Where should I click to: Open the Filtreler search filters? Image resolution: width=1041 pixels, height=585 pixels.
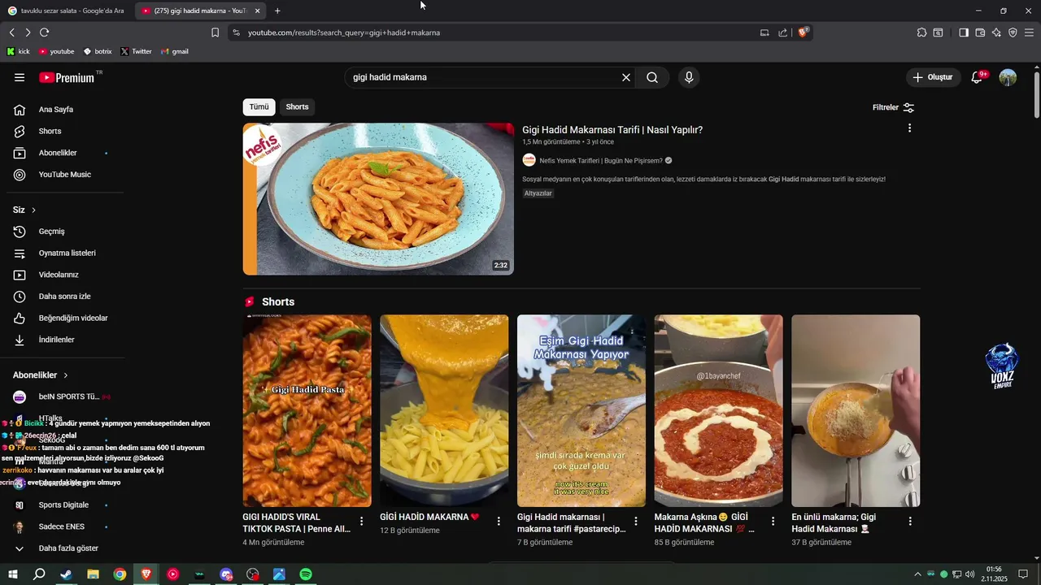[893, 107]
